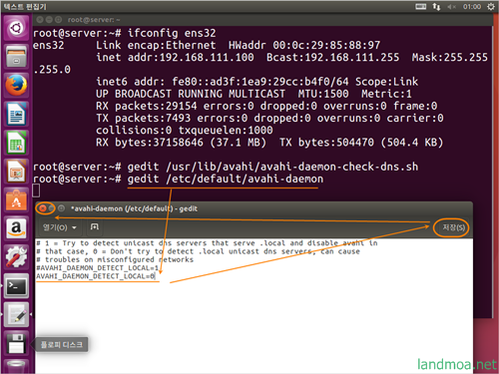Click terminal line 'gedit /etc/default/avahi-daemon'

pyautogui.click(x=226, y=179)
